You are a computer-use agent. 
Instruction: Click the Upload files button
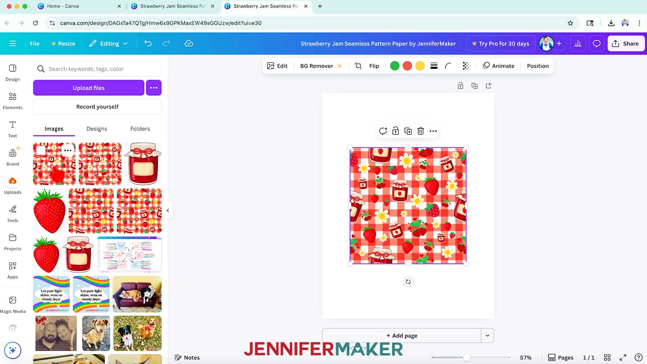tap(88, 88)
